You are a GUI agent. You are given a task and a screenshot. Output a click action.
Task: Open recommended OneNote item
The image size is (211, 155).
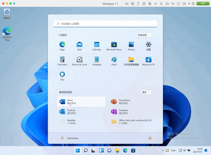pyautogui.click(x=133, y=112)
